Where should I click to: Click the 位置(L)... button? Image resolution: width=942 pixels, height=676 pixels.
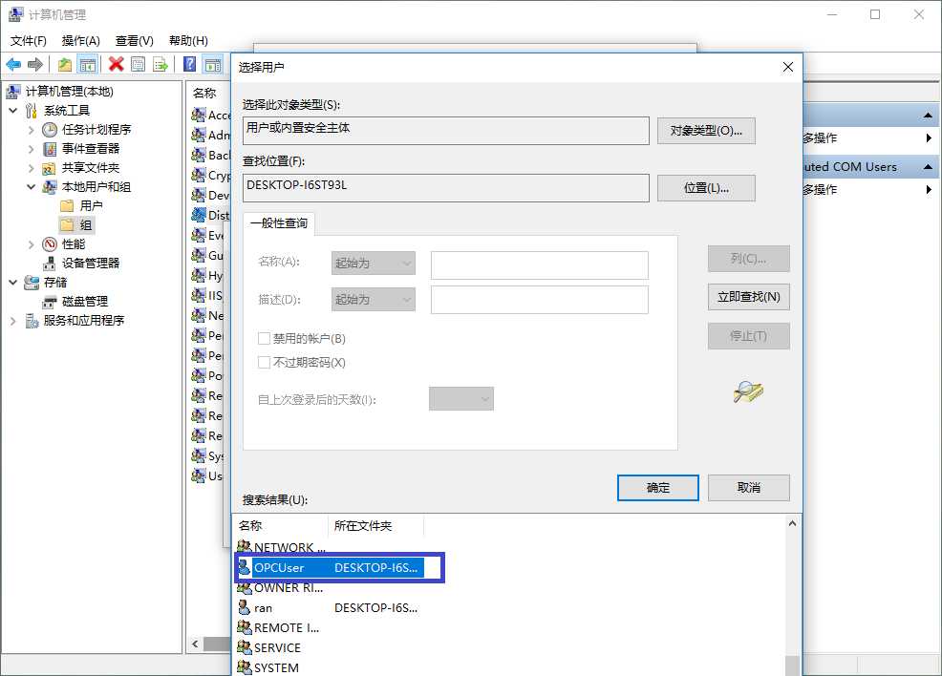tap(706, 188)
